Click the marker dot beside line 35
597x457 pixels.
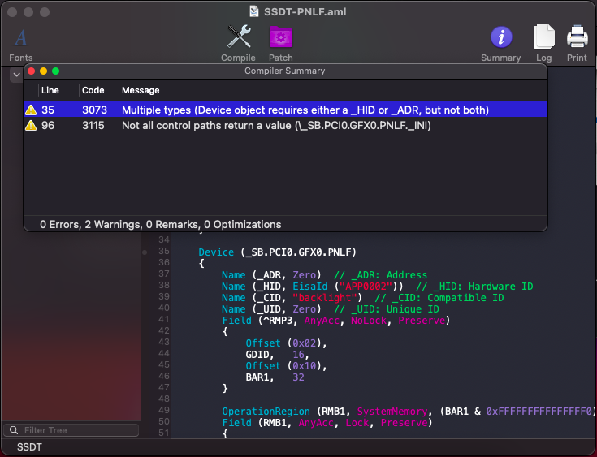(145, 252)
